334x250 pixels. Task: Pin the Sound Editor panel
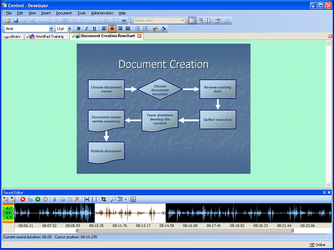point(325,193)
